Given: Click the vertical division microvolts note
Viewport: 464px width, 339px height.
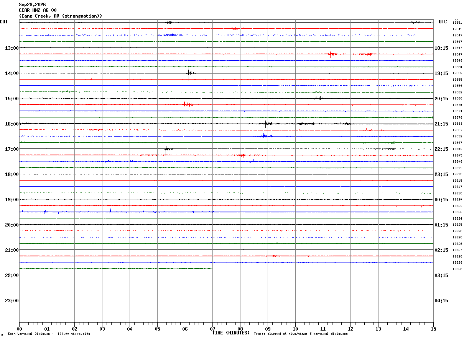Looking at the screenshot, I should (x=49, y=334).
